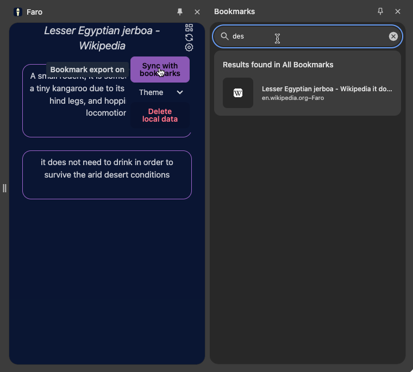
Task: Click 'Results found in All Bookmarks' label
Action: (x=278, y=65)
